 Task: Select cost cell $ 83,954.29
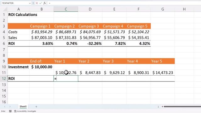[42, 32]
